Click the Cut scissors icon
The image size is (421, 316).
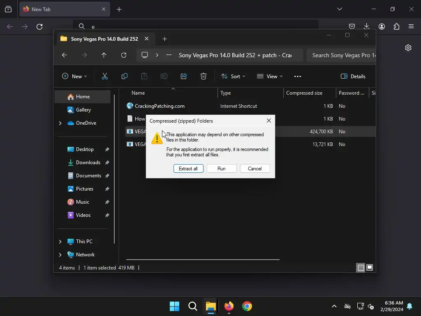pos(105,76)
